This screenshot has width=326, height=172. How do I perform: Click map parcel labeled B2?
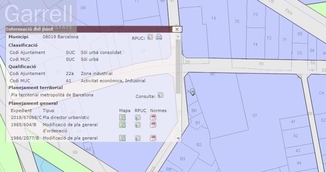click(x=199, y=145)
